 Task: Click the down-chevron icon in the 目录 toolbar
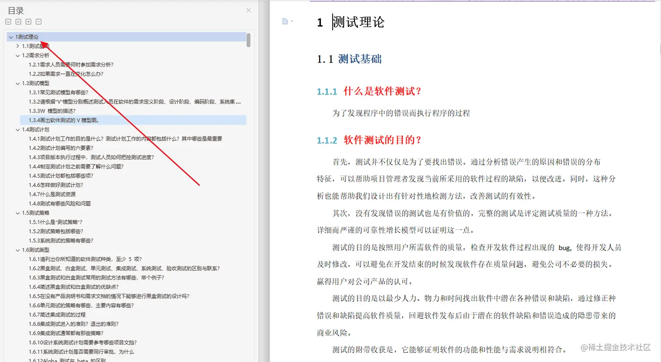point(8,21)
